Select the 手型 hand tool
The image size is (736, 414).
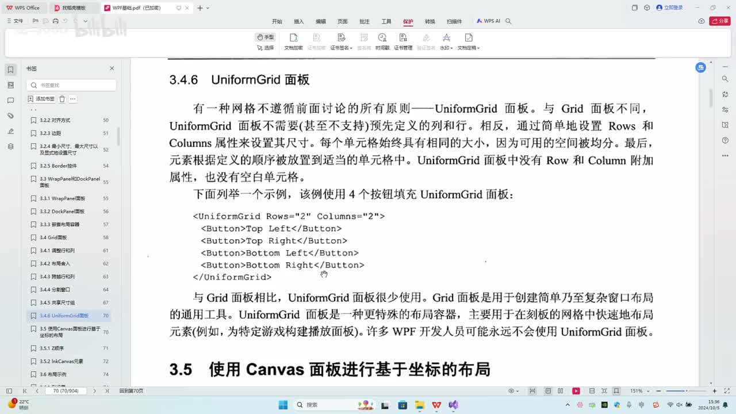(266, 37)
